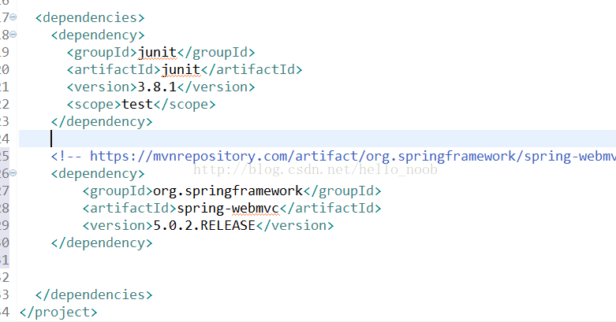Place cursor on the highlighted empty current line

tap(317, 139)
